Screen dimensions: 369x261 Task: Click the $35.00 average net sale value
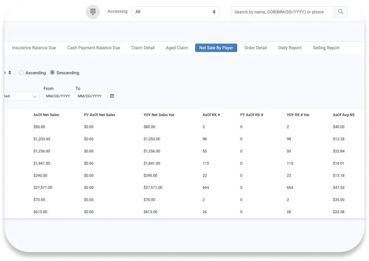tap(339, 200)
